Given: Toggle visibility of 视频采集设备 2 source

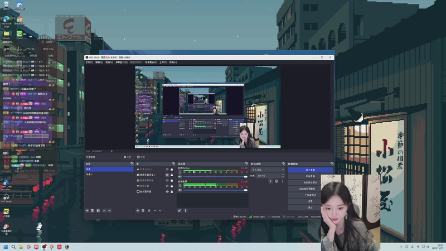Looking at the screenshot, I should pos(167,175).
